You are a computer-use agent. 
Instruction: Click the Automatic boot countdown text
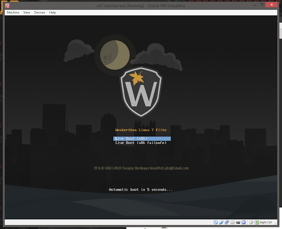(x=141, y=190)
